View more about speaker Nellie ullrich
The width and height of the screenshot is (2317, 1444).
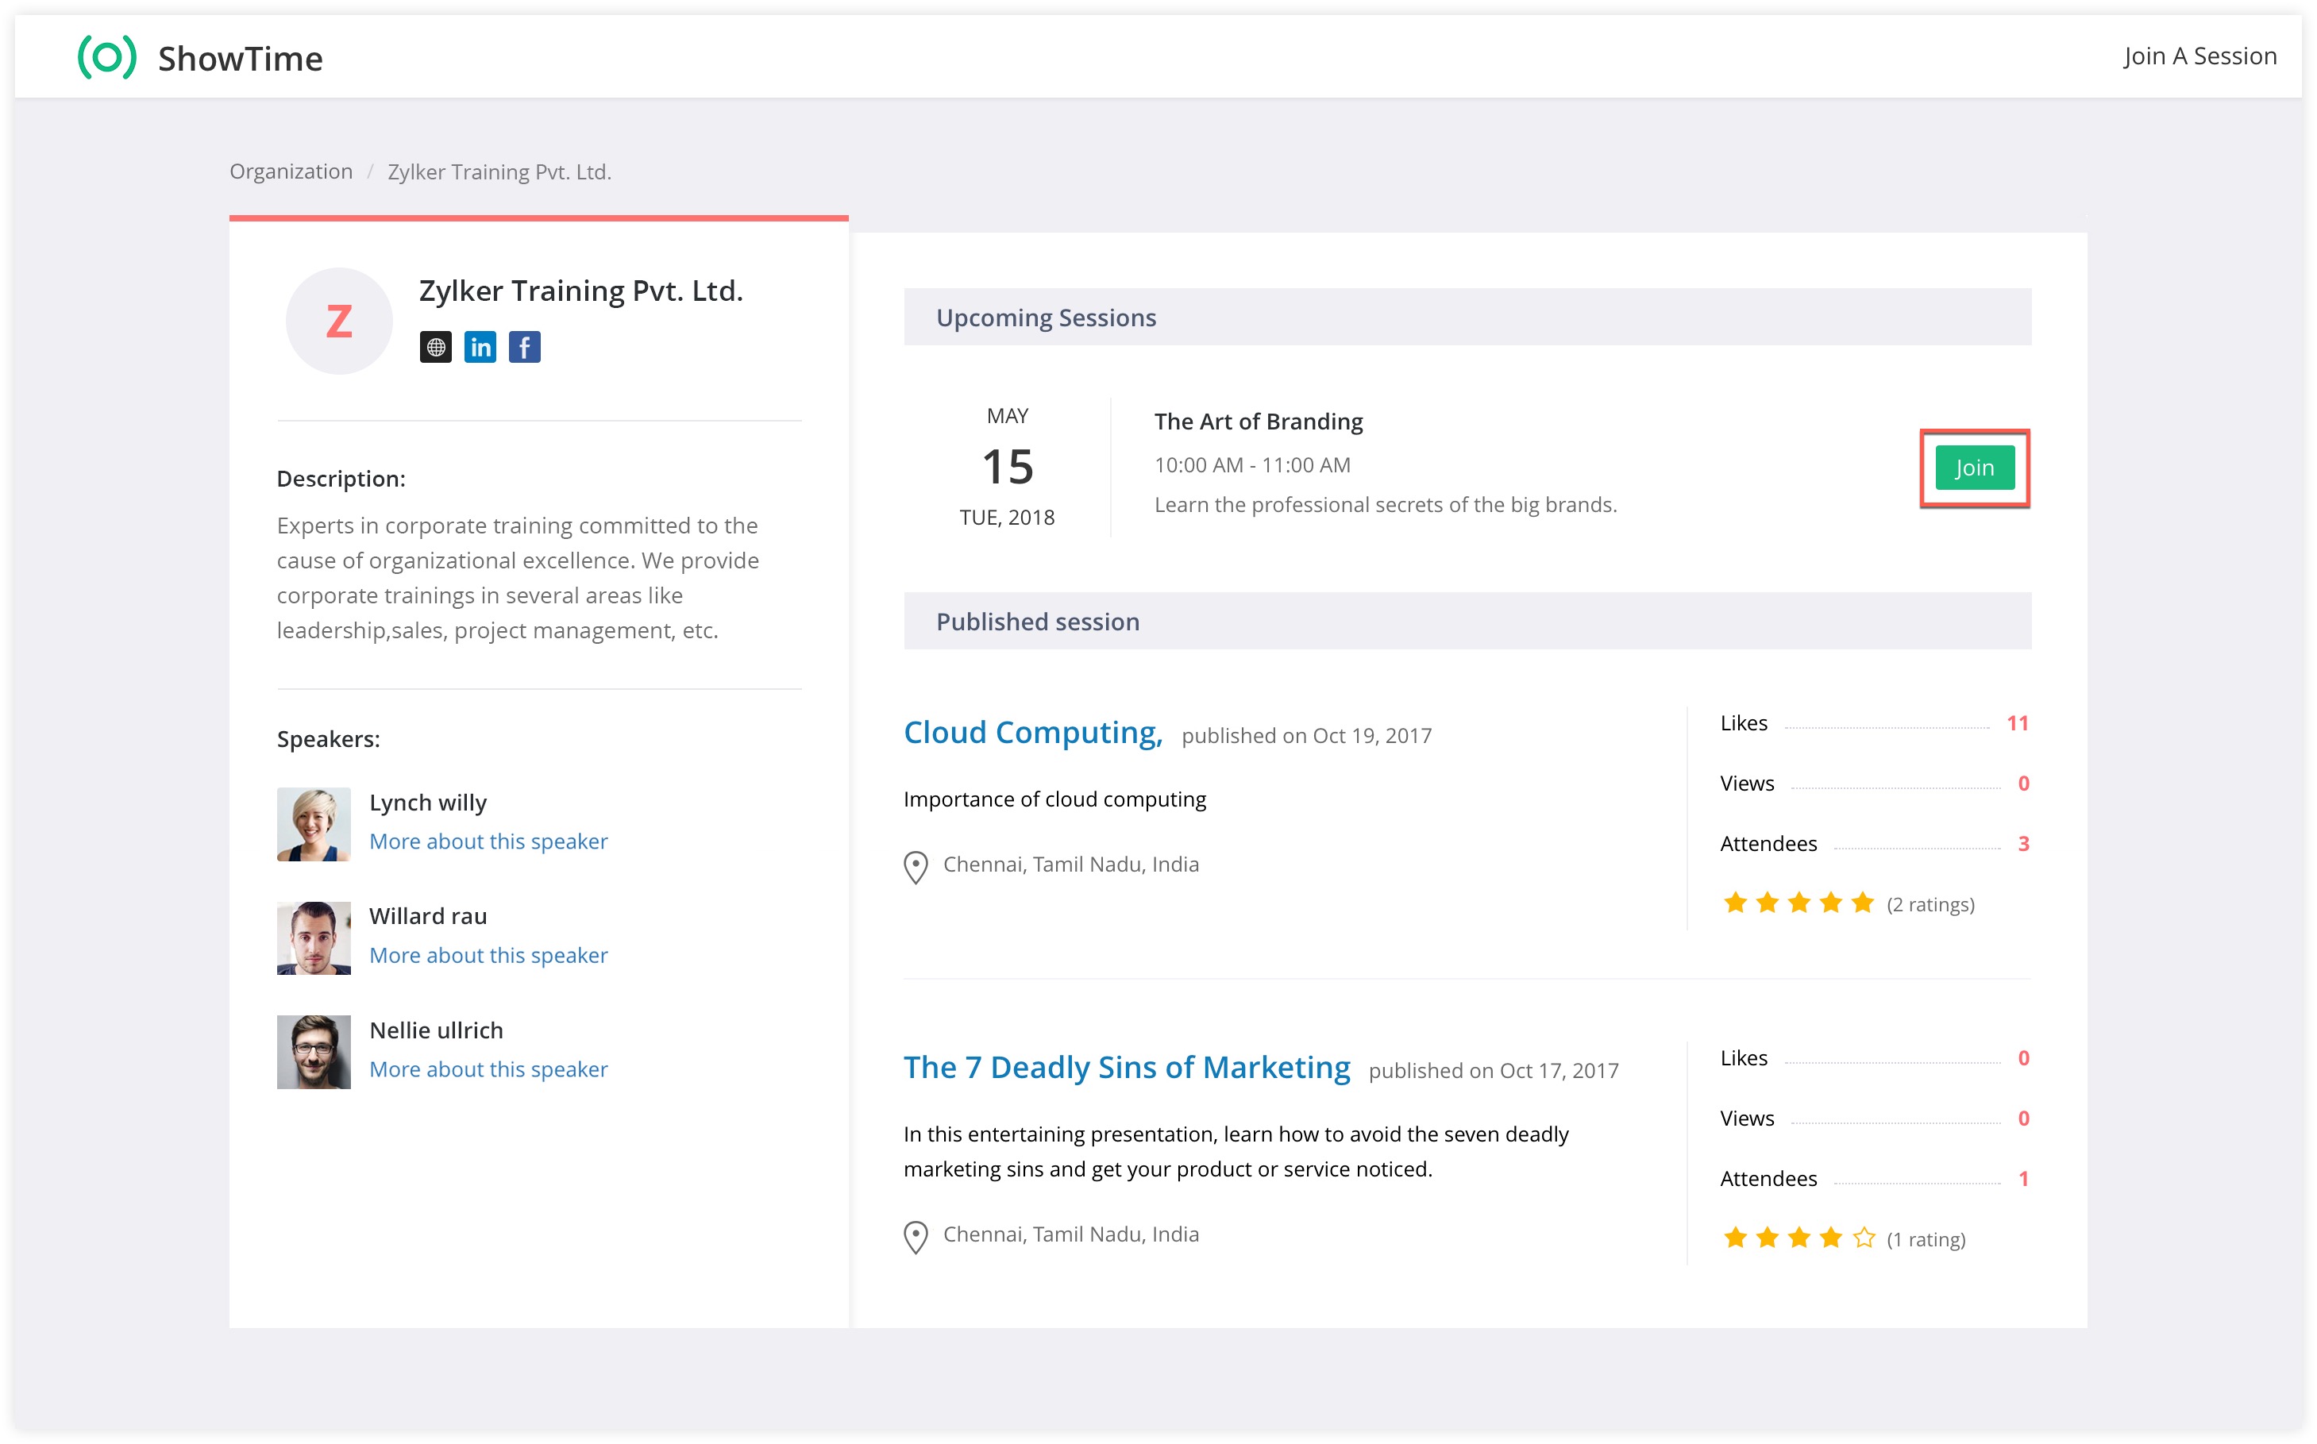pyautogui.click(x=488, y=1069)
